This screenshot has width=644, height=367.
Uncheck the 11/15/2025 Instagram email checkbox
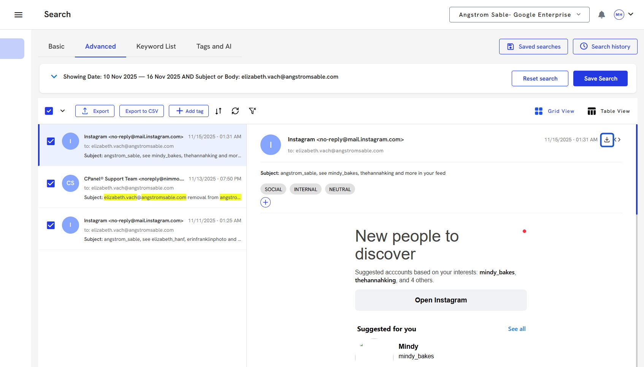click(x=51, y=141)
